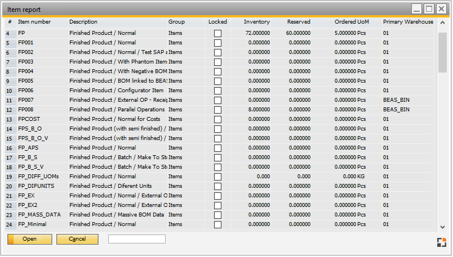The image size is (453, 257).
Task: Tick the Locked checkbox for item FP
Action: 217,33
